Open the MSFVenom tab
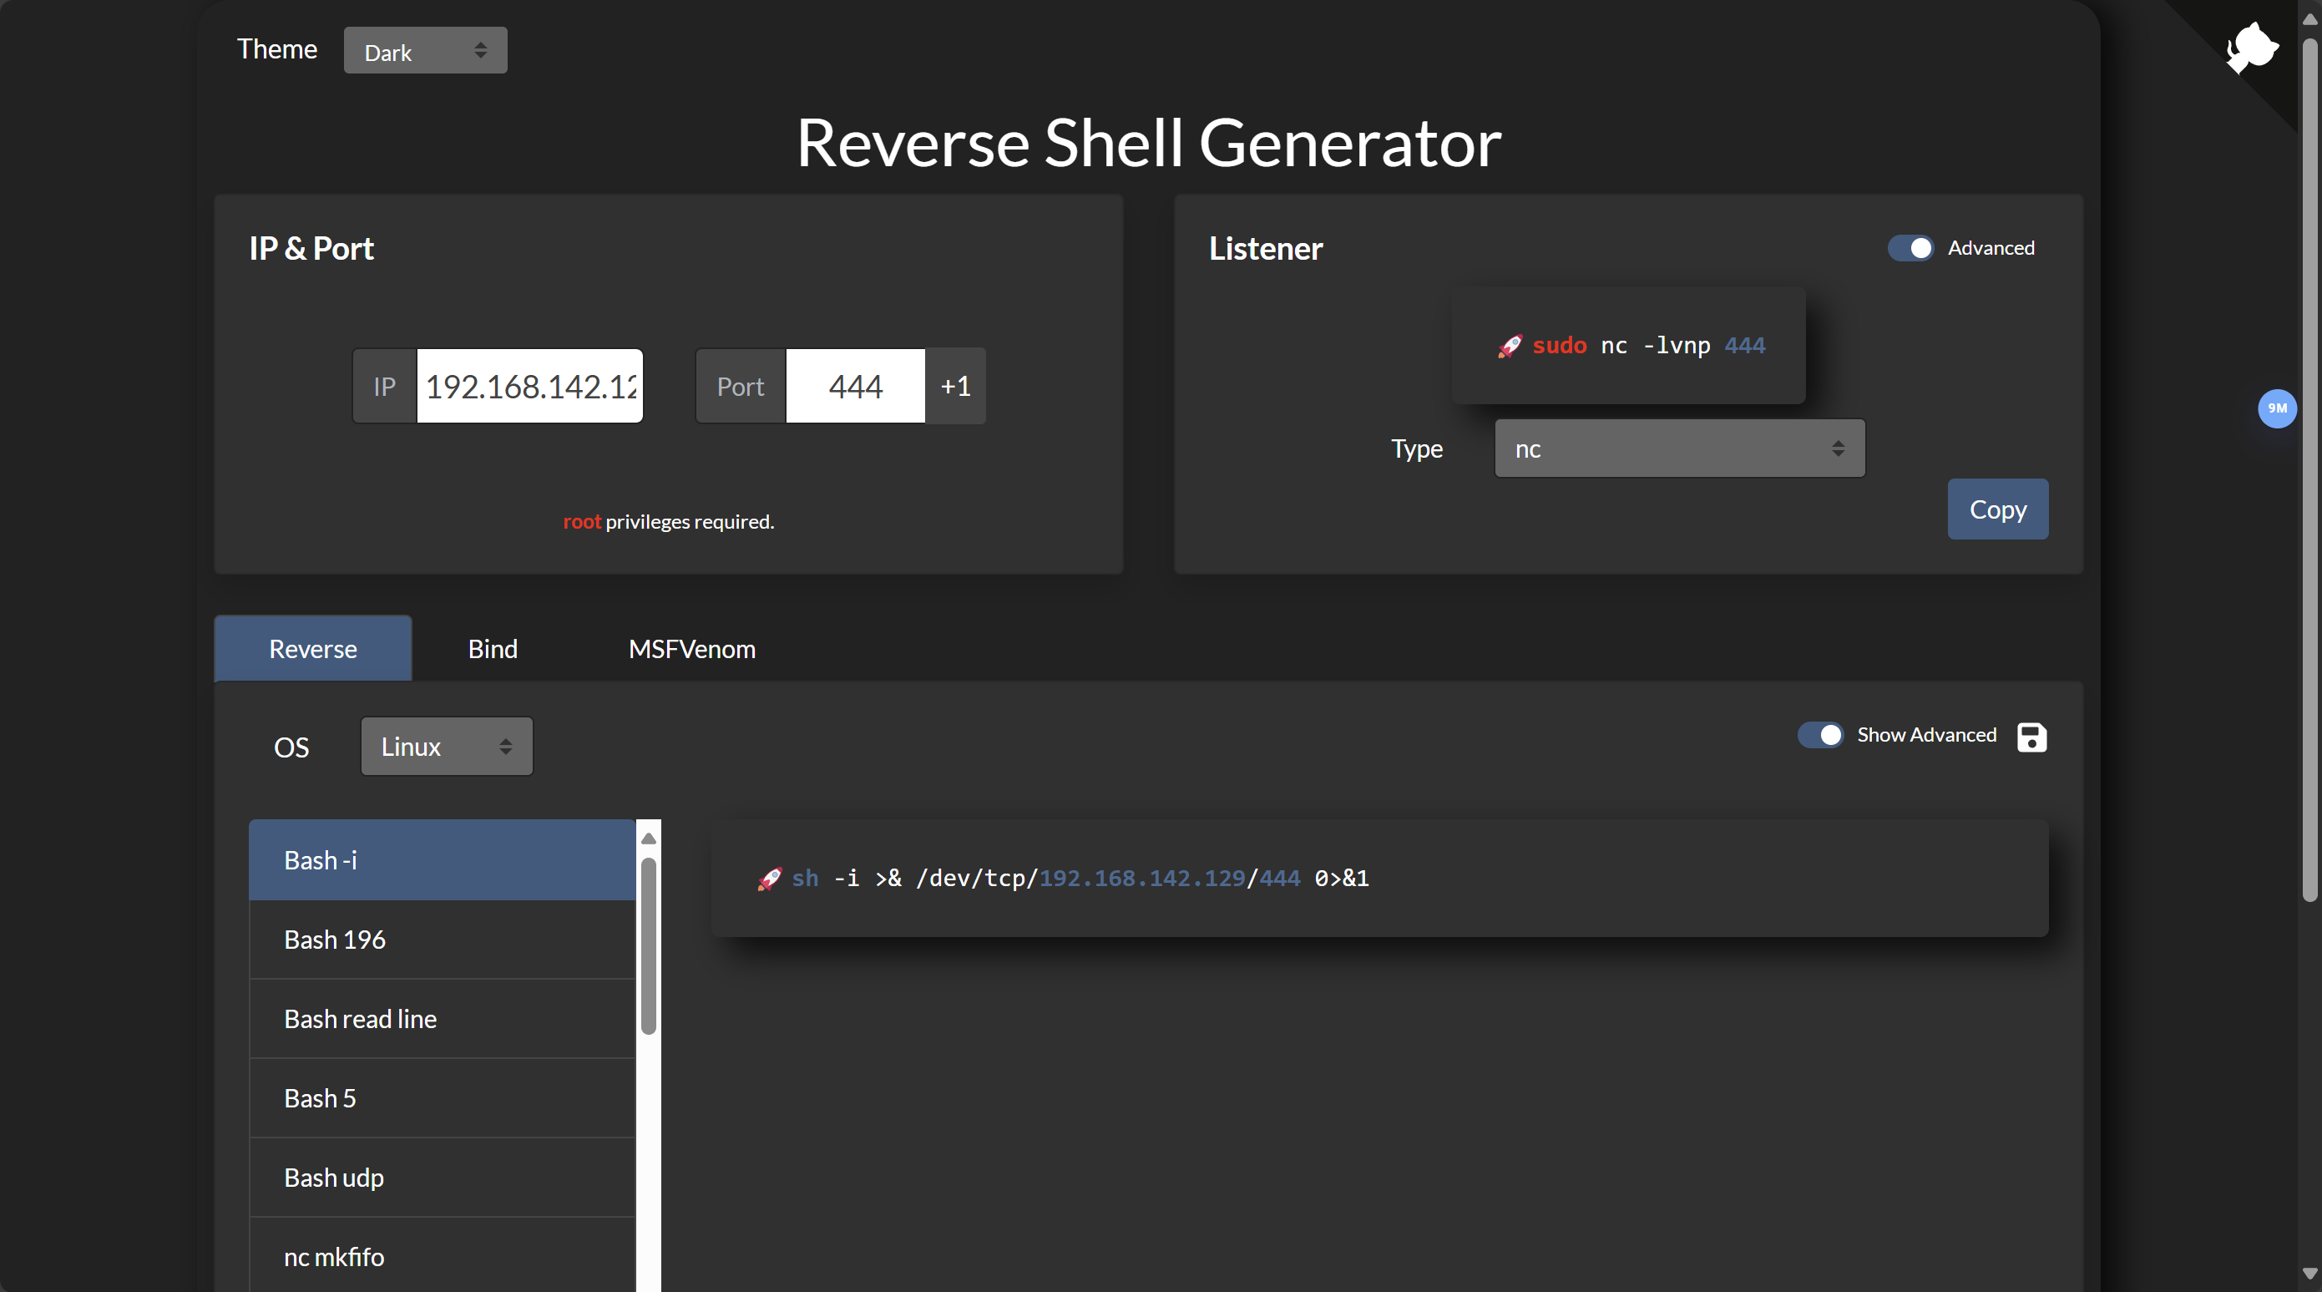This screenshot has width=2322, height=1292. 691,649
